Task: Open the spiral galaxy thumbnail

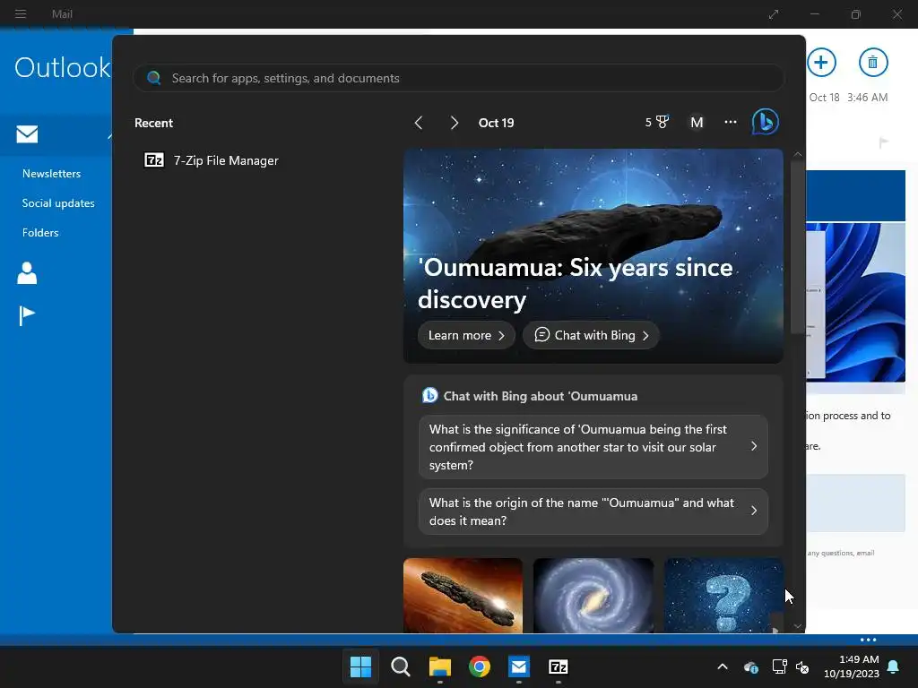Action: [593, 596]
